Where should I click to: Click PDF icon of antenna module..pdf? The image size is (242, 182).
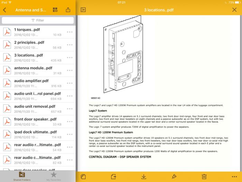pos(7,70)
